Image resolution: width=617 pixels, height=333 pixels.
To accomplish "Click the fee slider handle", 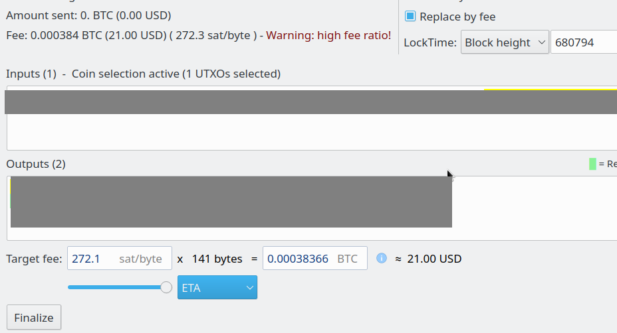I will click(166, 287).
